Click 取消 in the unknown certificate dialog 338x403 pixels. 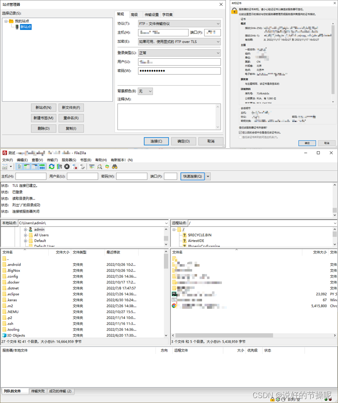coord(326,143)
